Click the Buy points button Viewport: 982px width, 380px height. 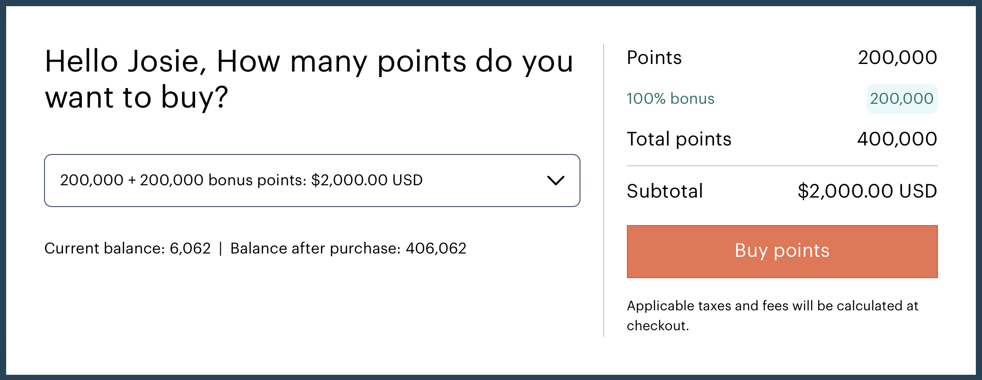pos(781,251)
